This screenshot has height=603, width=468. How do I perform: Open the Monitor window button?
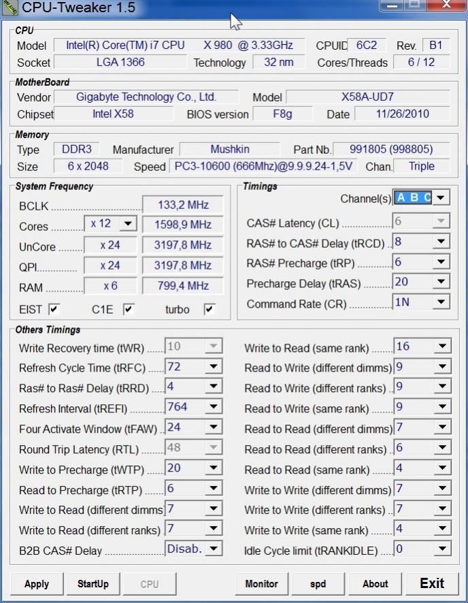tap(261, 584)
